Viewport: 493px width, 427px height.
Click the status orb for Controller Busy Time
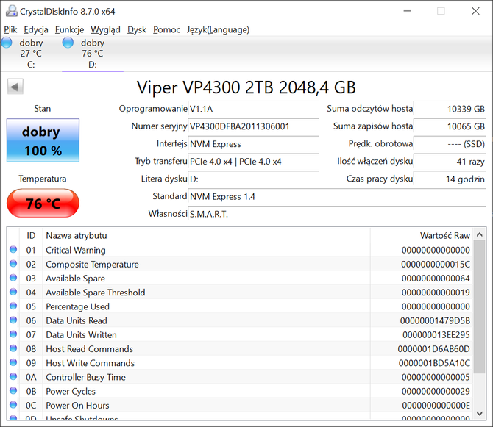point(13,376)
